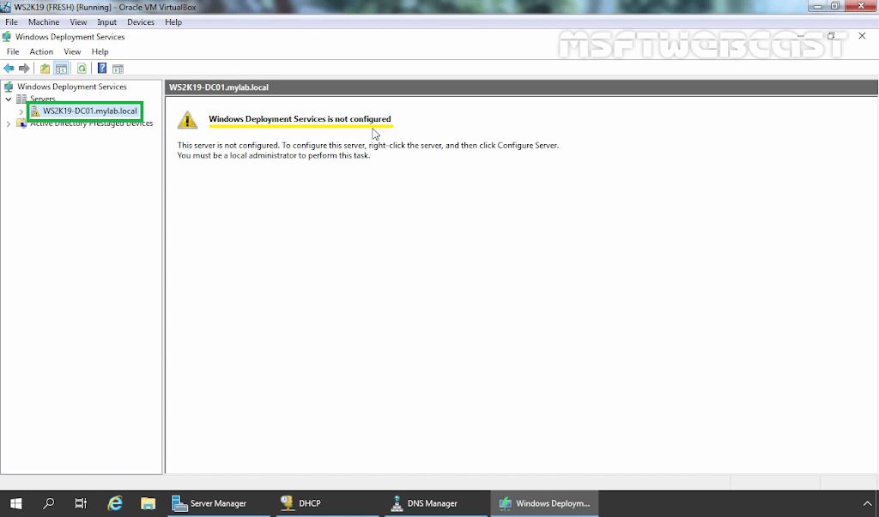Open the VirtualBox Devices menu
879x517 pixels.
tap(141, 21)
